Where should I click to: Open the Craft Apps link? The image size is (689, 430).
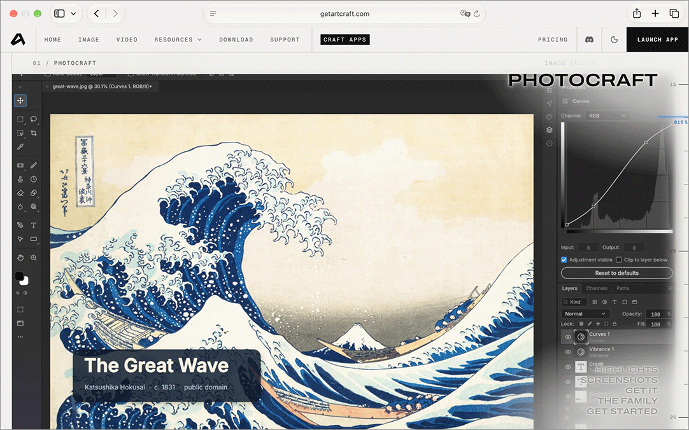345,39
